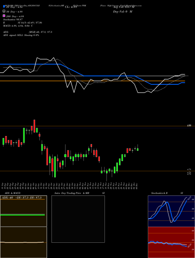Select the '20 Day - 4.84' legend label
195x258 pixels.
(14, 7)
